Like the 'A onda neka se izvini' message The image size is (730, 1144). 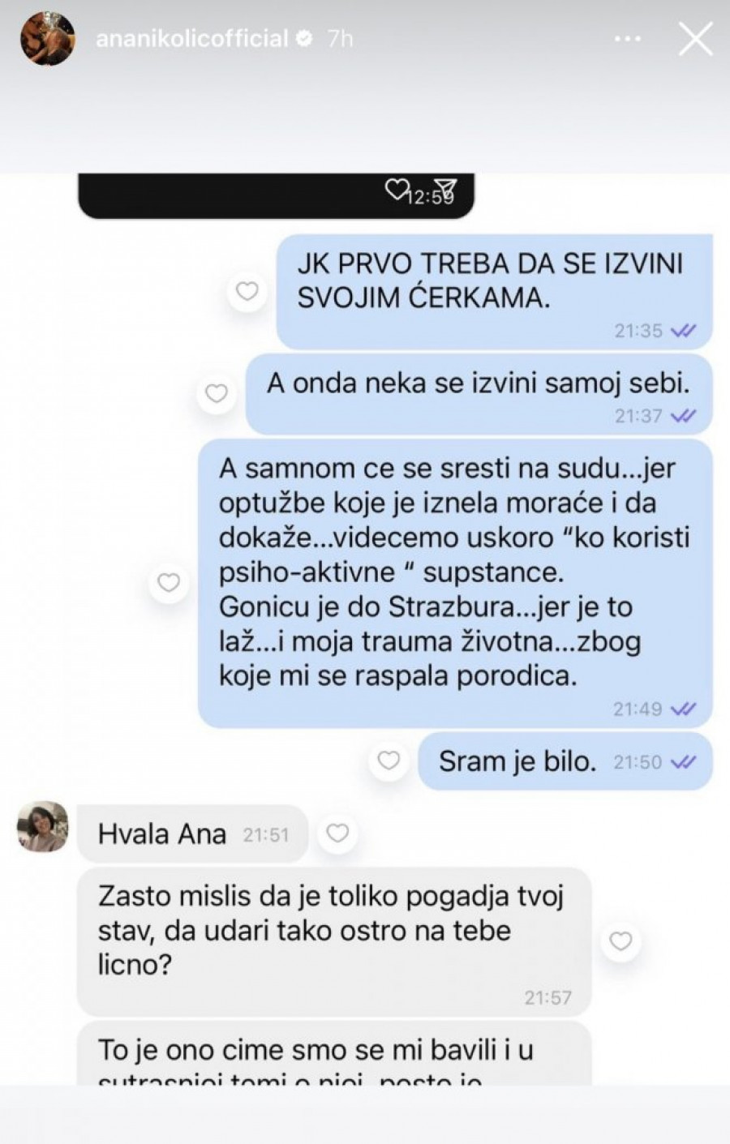(x=216, y=393)
